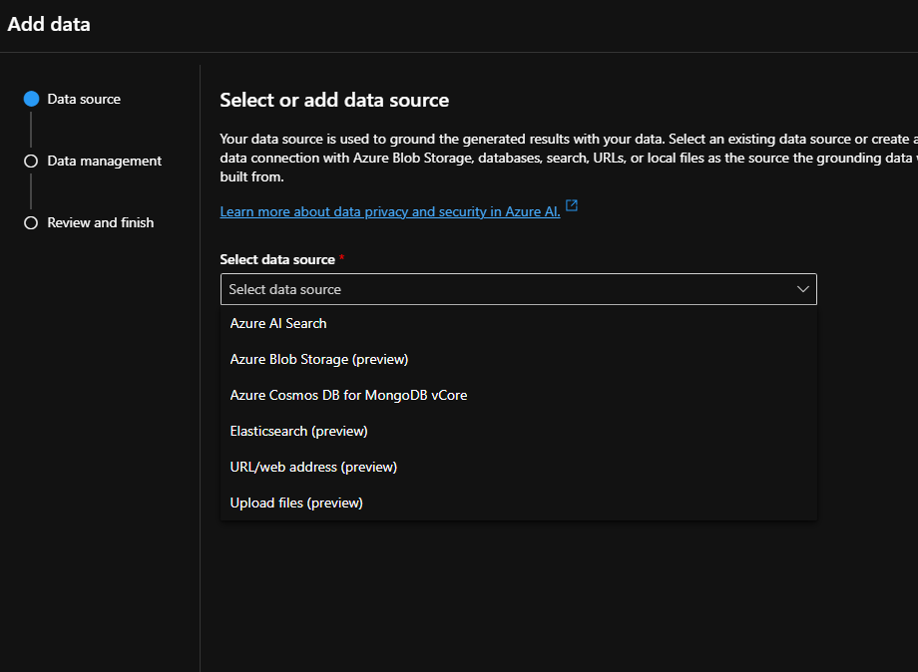The height and width of the screenshot is (672, 918).
Task: Pick Azure Cosmos DB for MongoDB vCore
Action: point(518,396)
